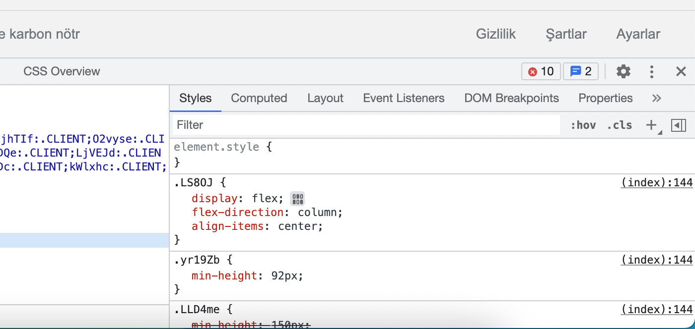Open source link for .yr19Zb rule

pos(657,260)
